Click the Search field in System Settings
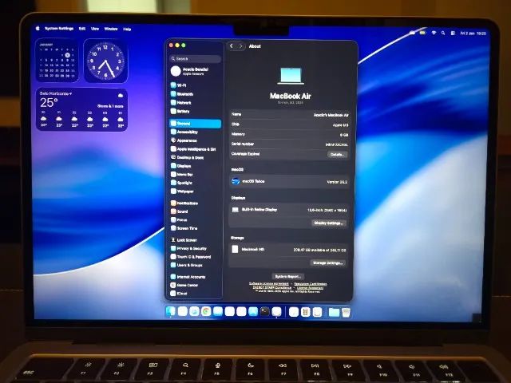Screen dimensions: 511x383 [195, 59]
